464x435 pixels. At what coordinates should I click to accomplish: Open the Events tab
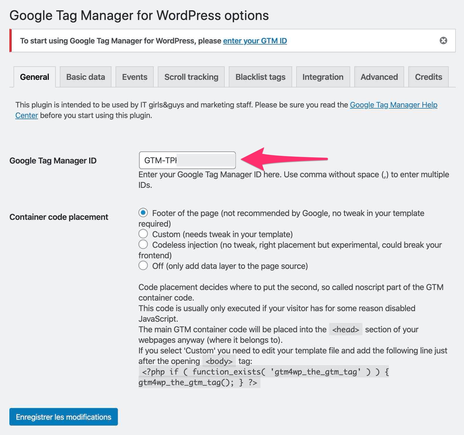(135, 77)
